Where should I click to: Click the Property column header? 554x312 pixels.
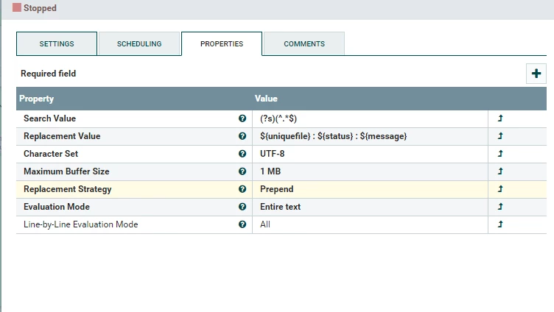36,99
